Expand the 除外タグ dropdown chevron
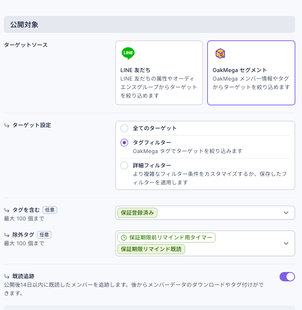 (x=286, y=243)
